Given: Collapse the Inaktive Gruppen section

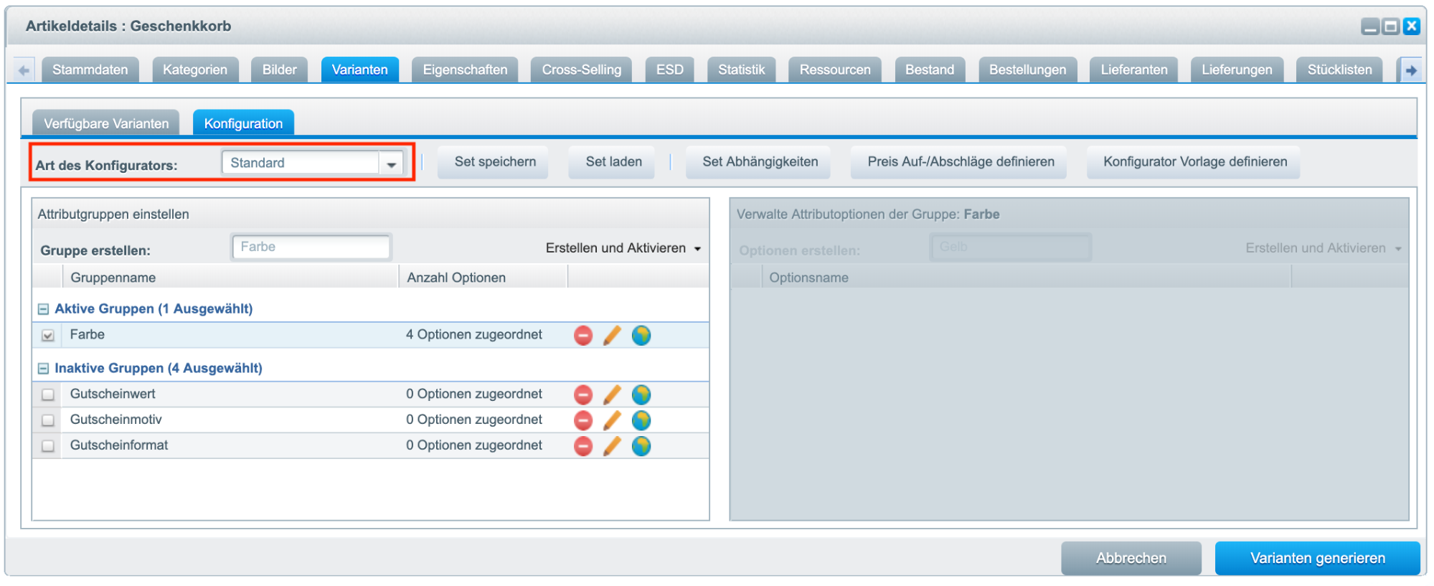Looking at the screenshot, I should [x=43, y=369].
